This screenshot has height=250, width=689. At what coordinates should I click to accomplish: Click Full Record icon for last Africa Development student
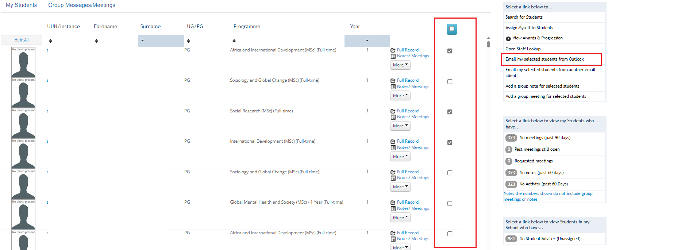pos(393,233)
